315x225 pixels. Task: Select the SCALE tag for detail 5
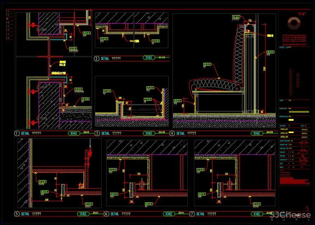click(x=83, y=214)
